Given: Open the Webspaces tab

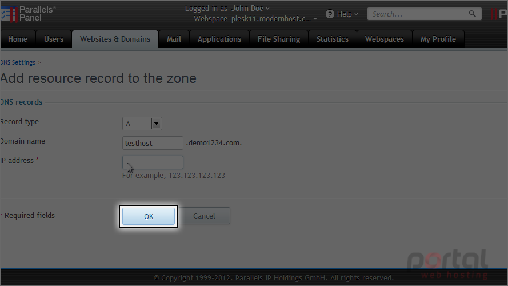Looking at the screenshot, I should click(x=385, y=39).
